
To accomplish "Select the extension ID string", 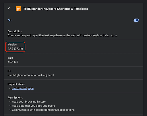I will [31, 75].
